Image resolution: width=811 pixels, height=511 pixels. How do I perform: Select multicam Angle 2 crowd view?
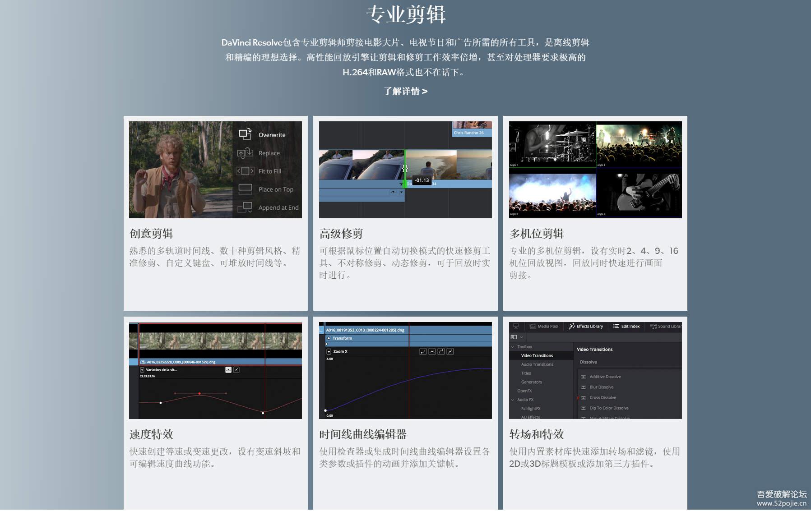coord(639,145)
